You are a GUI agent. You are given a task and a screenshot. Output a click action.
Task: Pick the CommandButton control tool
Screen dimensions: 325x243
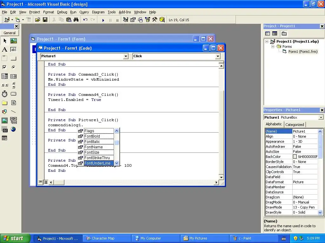[x=13, y=58]
